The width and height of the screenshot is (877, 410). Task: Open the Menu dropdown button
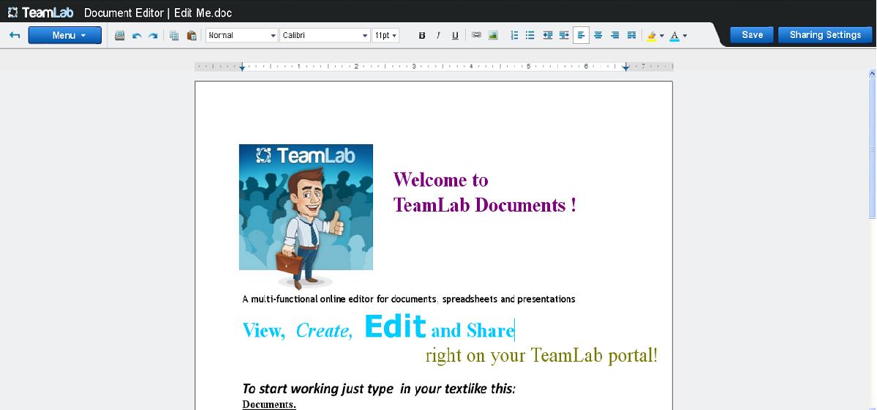click(x=65, y=35)
